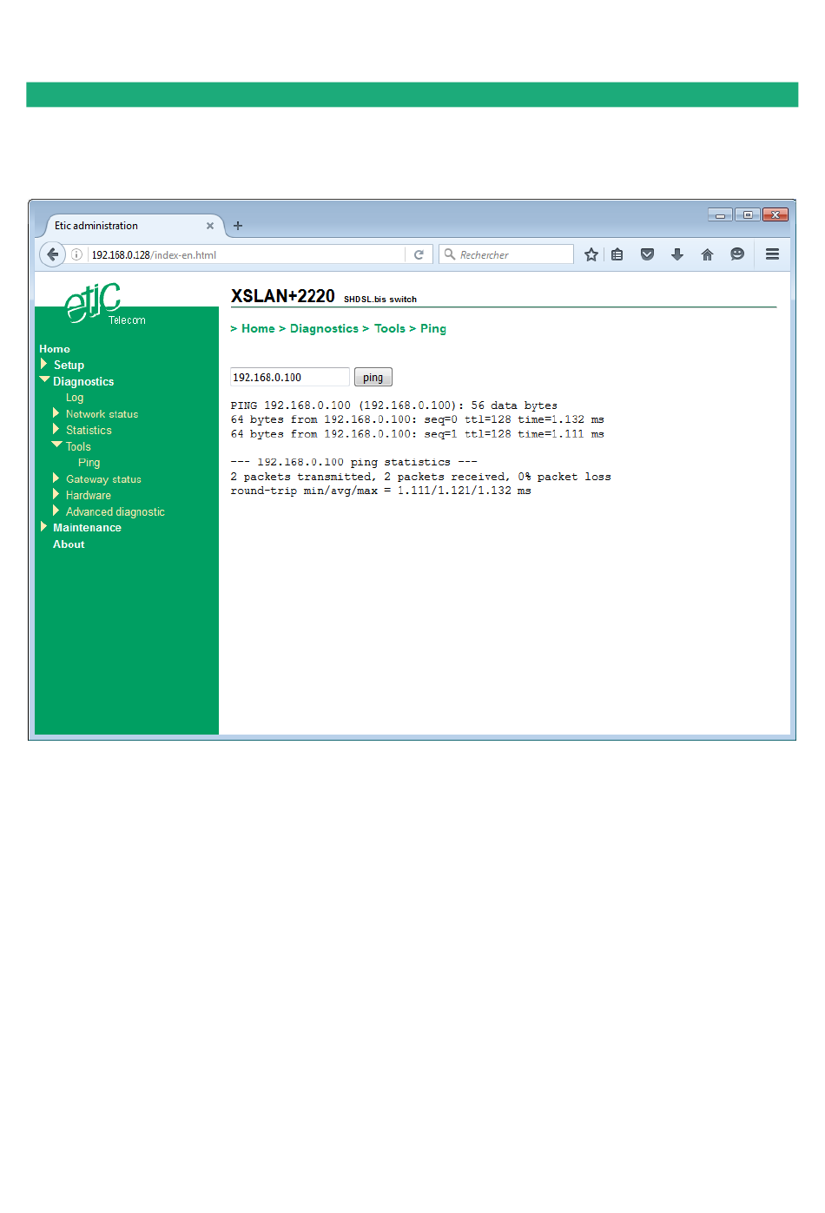
Task: Open Home in the sidebar
Action: pyautogui.click(x=55, y=349)
